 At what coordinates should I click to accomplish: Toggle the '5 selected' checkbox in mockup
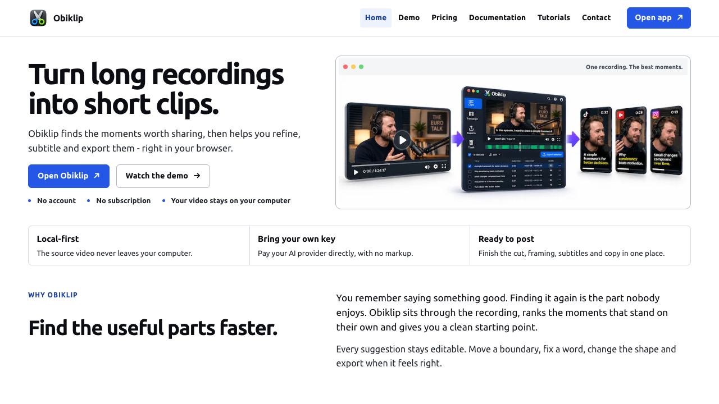pyautogui.click(x=470, y=154)
